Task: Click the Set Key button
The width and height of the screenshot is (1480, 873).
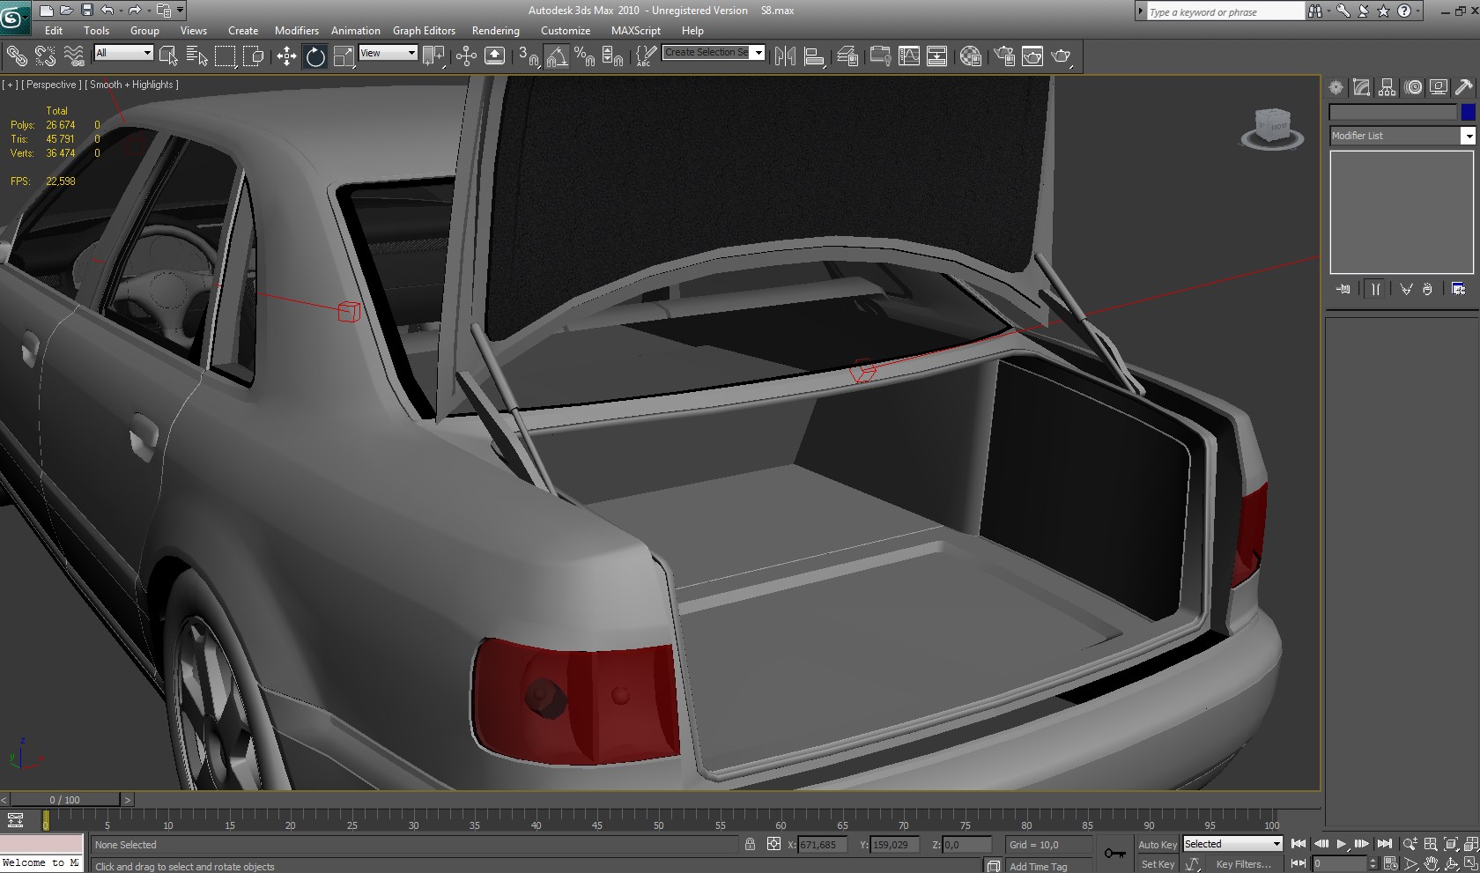Action: click(1157, 864)
